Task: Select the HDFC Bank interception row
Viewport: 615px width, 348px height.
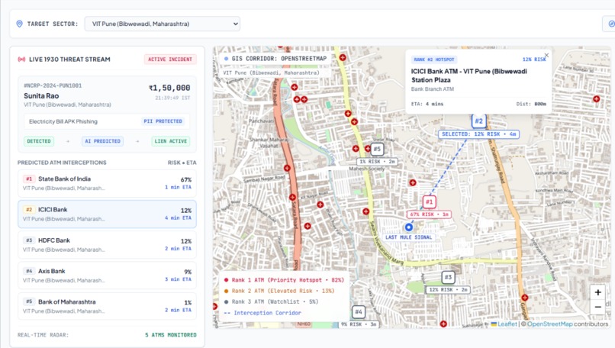Action: (107, 245)
